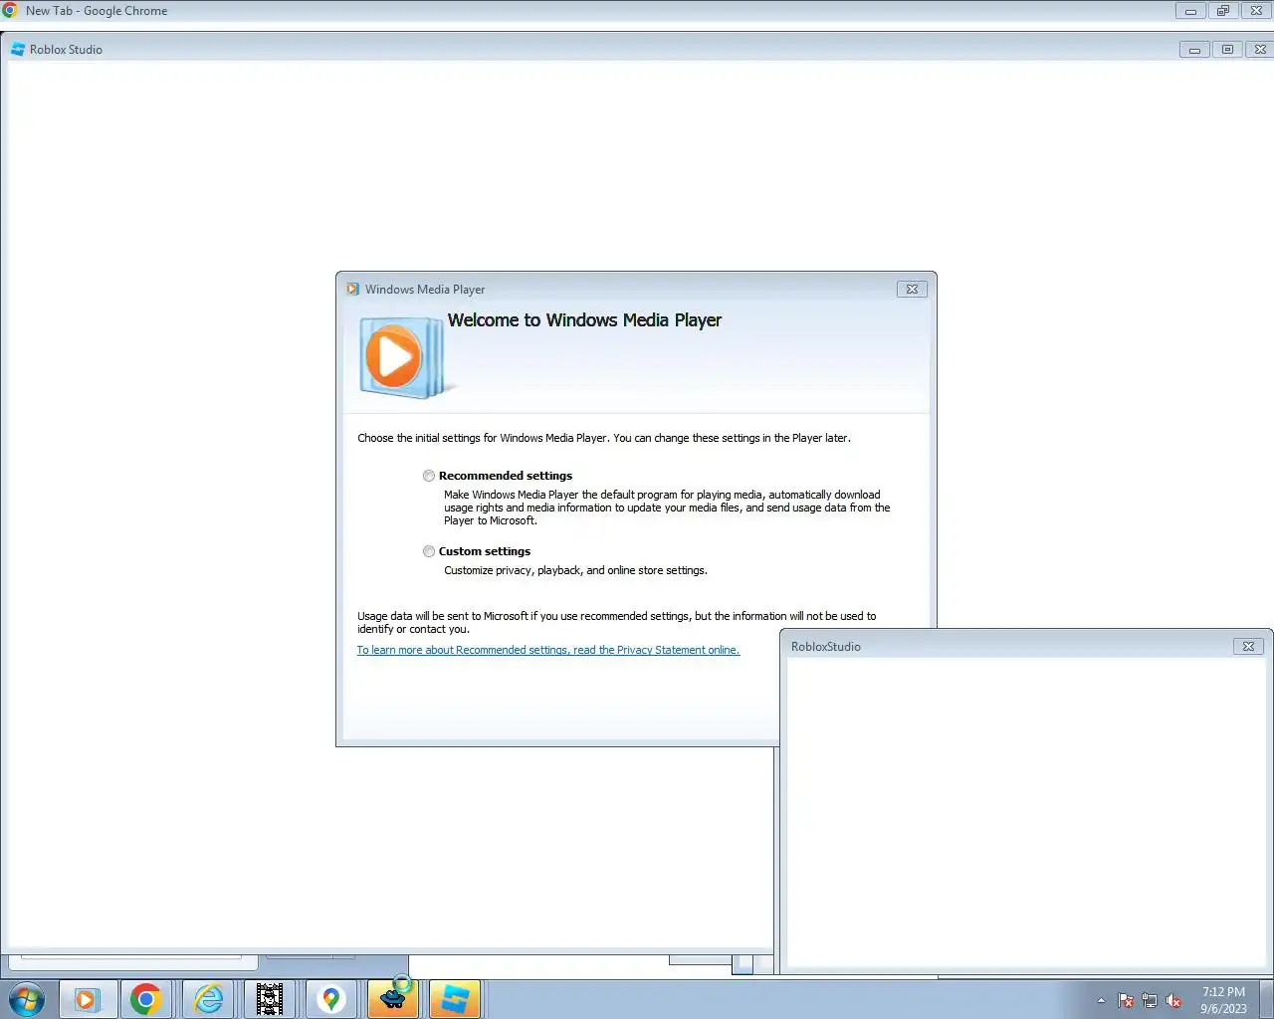The image size is (1274, 1019).
Task: Open the Action Center flag icon
Action: (1126, 1001)
